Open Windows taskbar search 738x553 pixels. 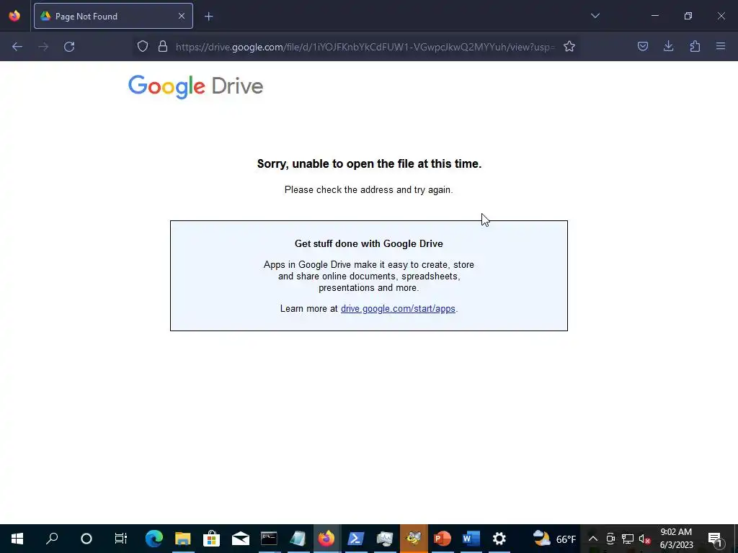tap(52, 539)
